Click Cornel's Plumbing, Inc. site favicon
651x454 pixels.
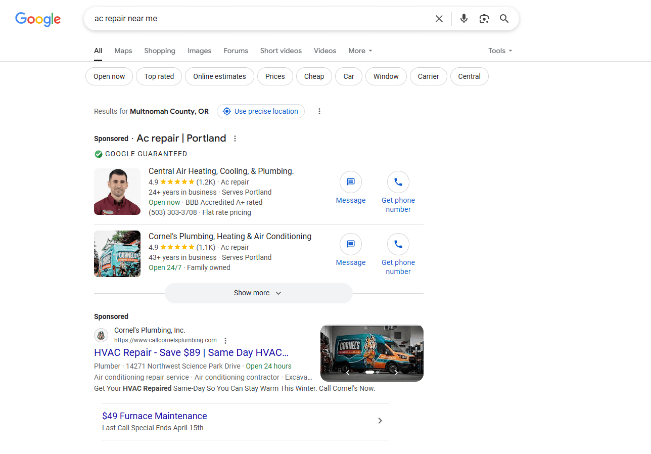101,335
